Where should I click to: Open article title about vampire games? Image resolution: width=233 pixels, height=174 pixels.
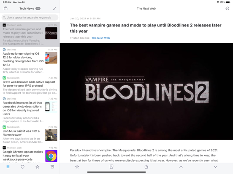click(146, 28)
